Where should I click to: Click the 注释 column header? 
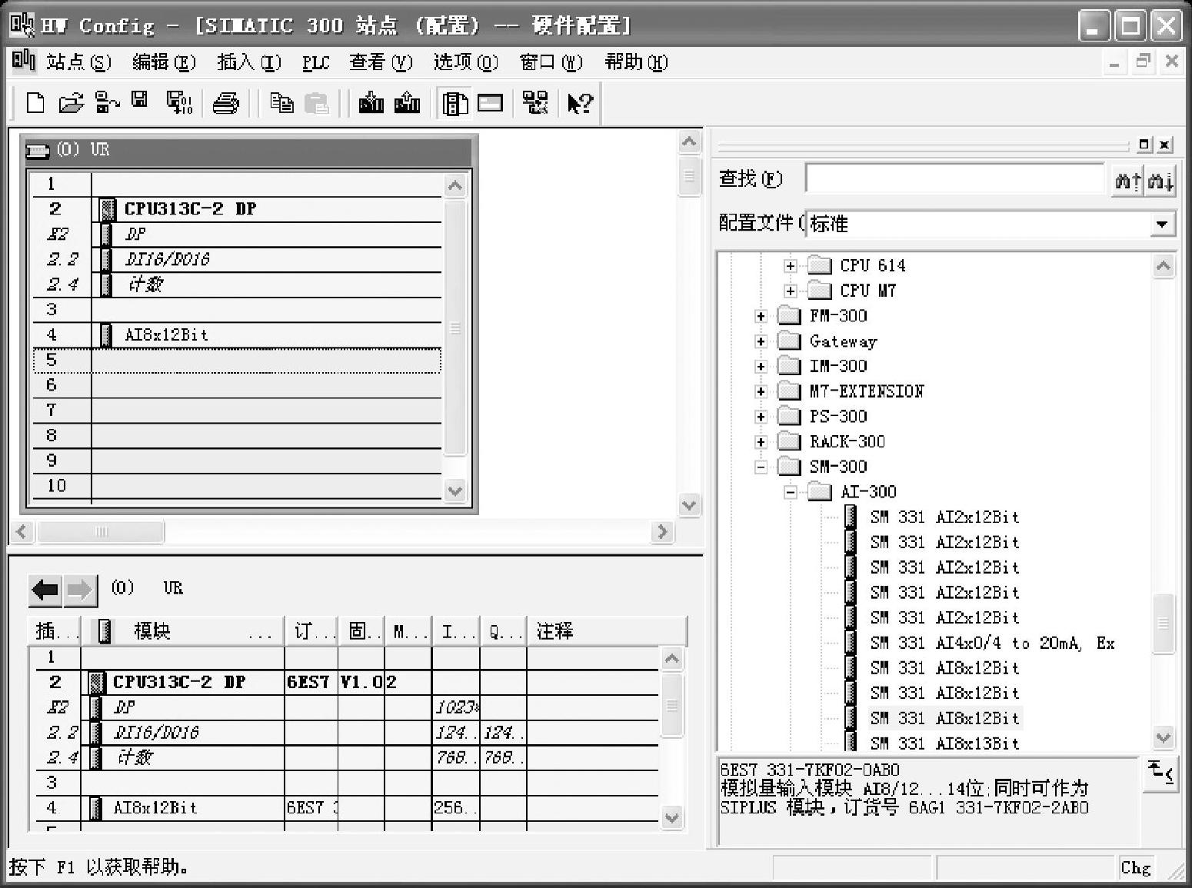[x=606, y=632]
